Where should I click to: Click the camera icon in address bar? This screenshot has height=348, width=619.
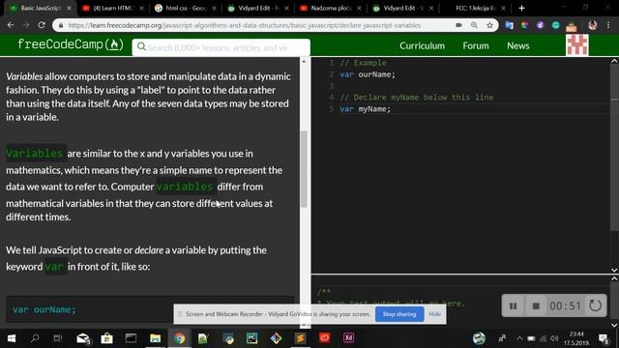point(458,25)
